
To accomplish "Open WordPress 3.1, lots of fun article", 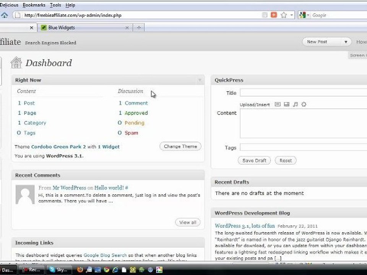I will (x=245, y=226).
